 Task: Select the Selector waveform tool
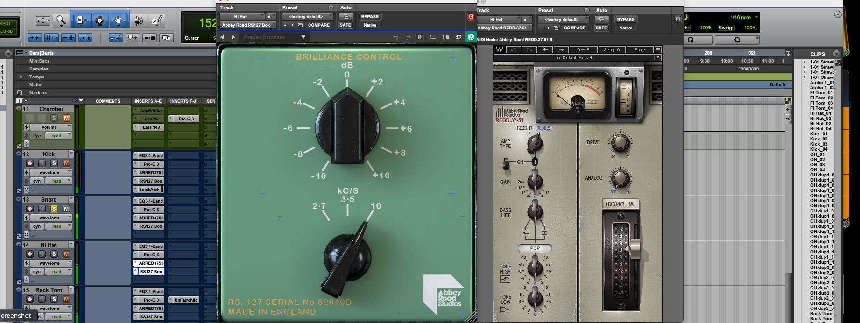coord(99,21)
